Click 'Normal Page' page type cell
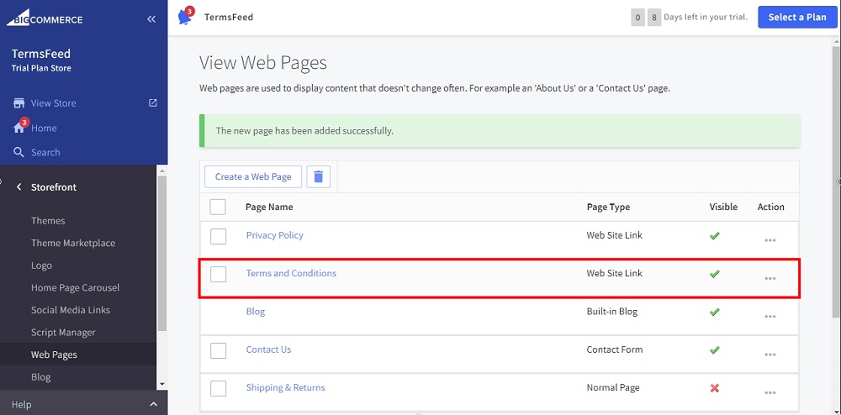Image resolution: width=841 pixels, height=415 pixels. [613, 387]
